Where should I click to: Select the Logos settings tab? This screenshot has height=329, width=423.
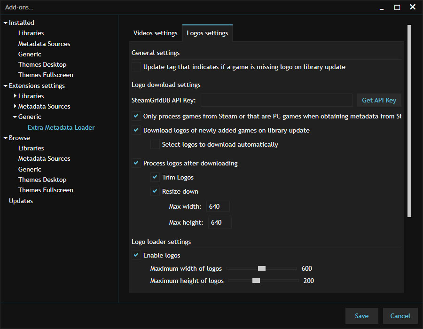207,33
